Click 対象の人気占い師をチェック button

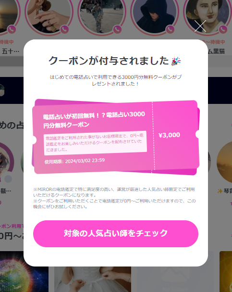(x=116, y=233)
